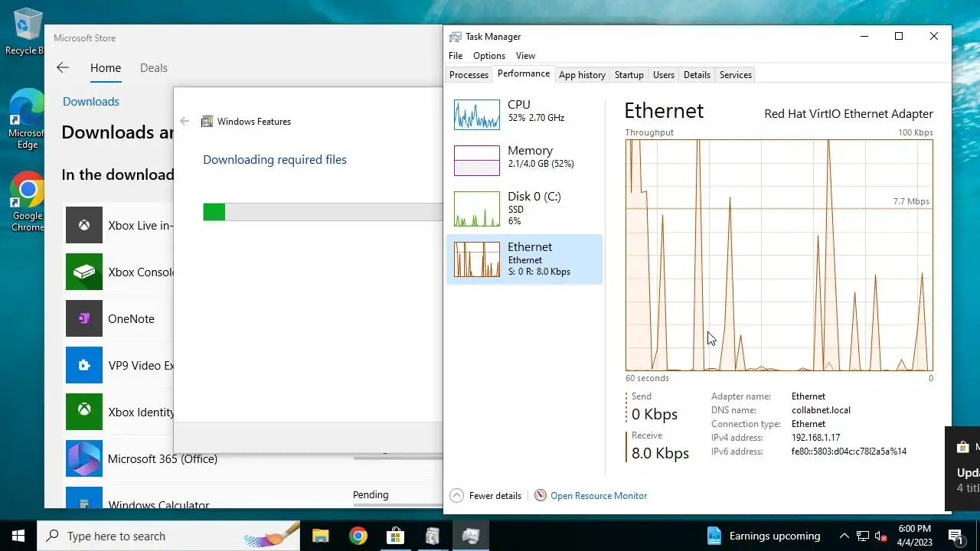Open the notification center icon

tap(955, 536)
